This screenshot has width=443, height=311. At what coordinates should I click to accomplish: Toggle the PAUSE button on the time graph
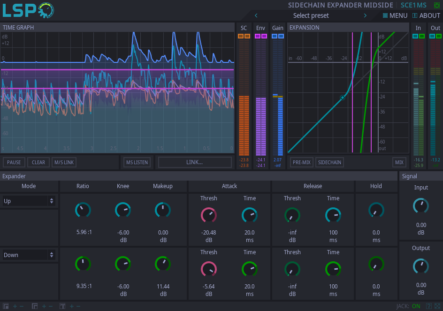14,162
